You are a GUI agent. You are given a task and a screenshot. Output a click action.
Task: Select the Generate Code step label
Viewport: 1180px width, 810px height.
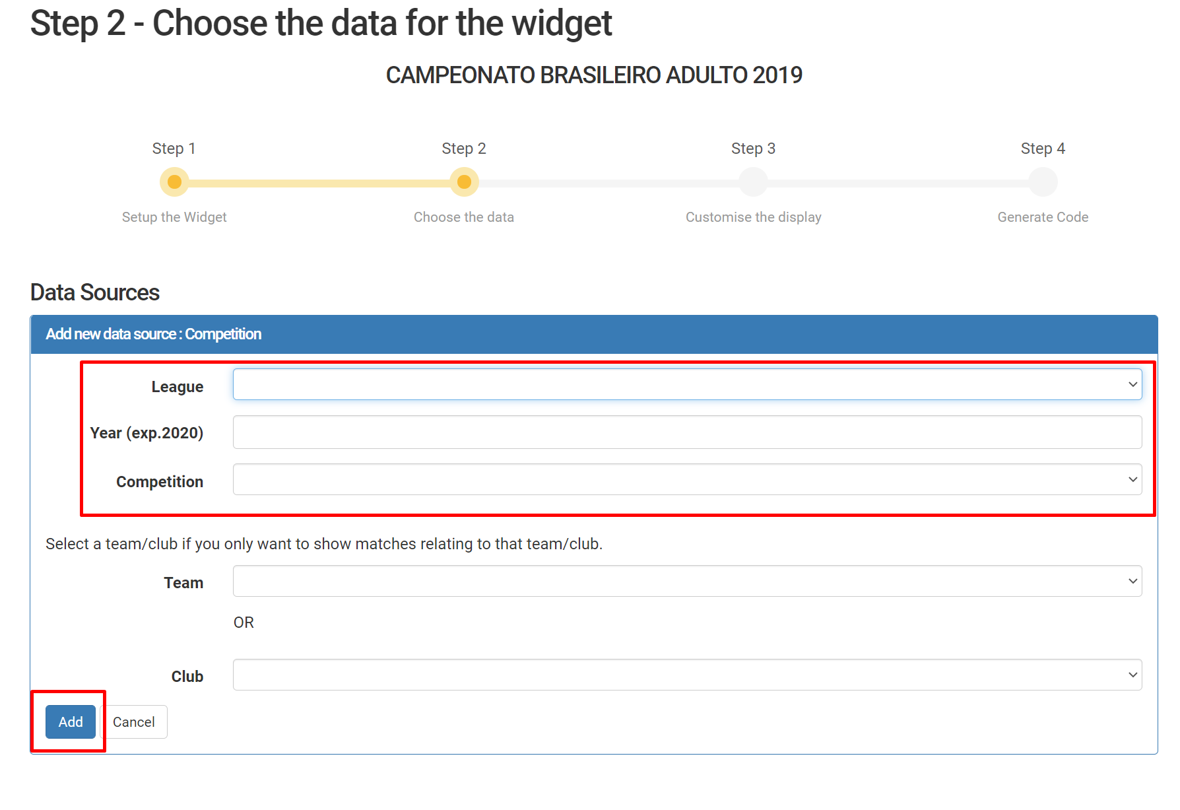click(x=1043, y=217)
